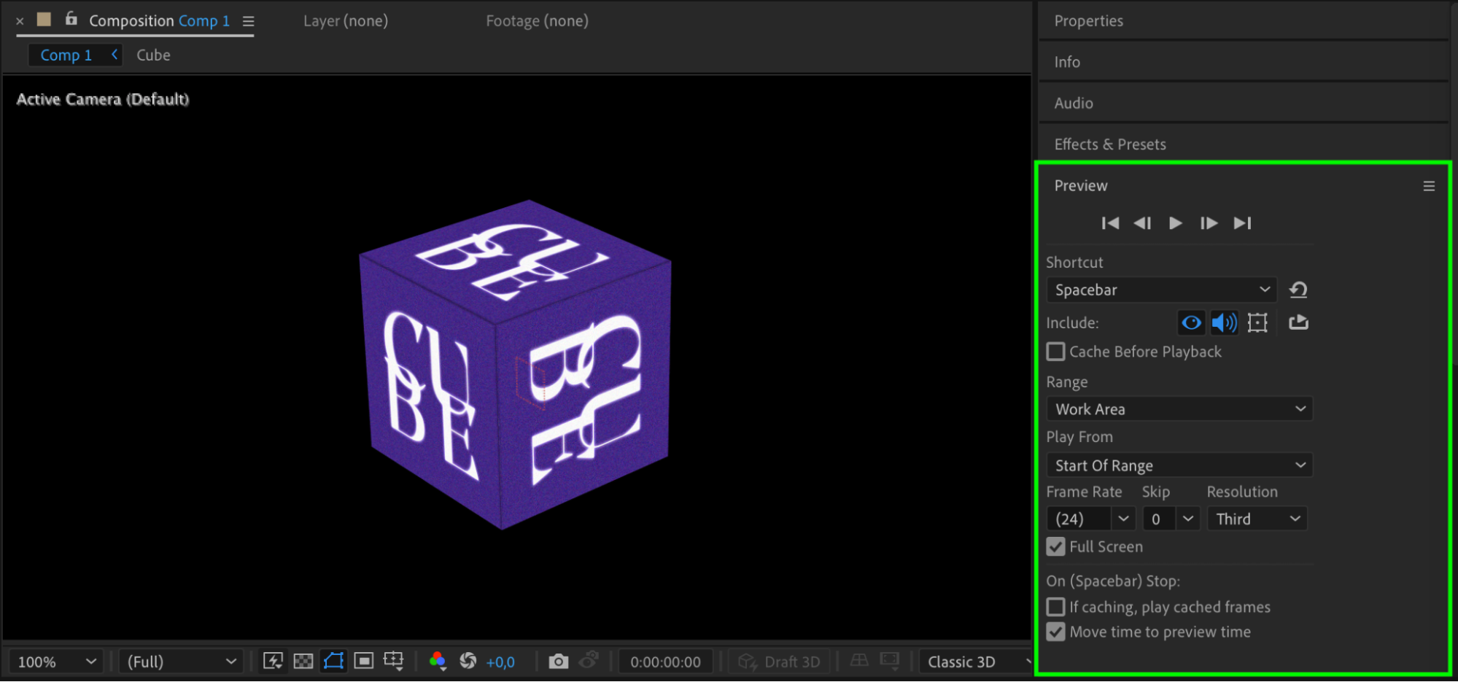1458x682 pixels.
Task: Toggle overlays and layer controls in Include
Action: (1257, 322)
